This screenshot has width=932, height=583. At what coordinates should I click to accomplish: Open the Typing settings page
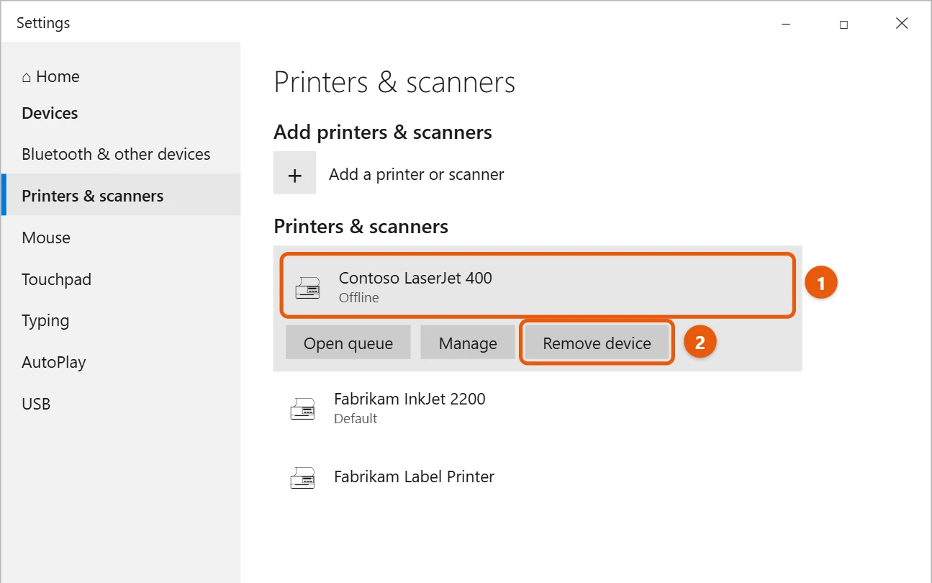[x=45, y=321]
